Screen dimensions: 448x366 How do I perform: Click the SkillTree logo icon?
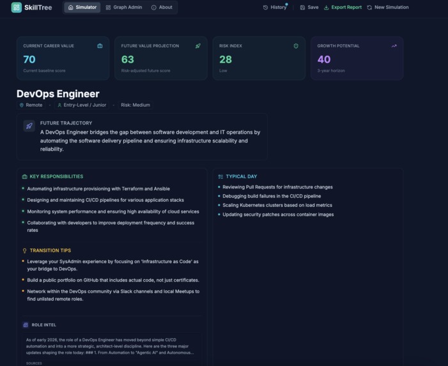point(16,8)
